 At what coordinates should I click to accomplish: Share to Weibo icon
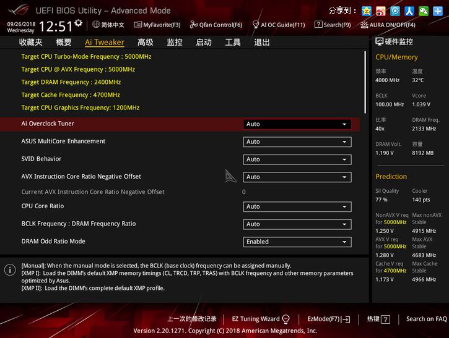(x=381, y=11)
